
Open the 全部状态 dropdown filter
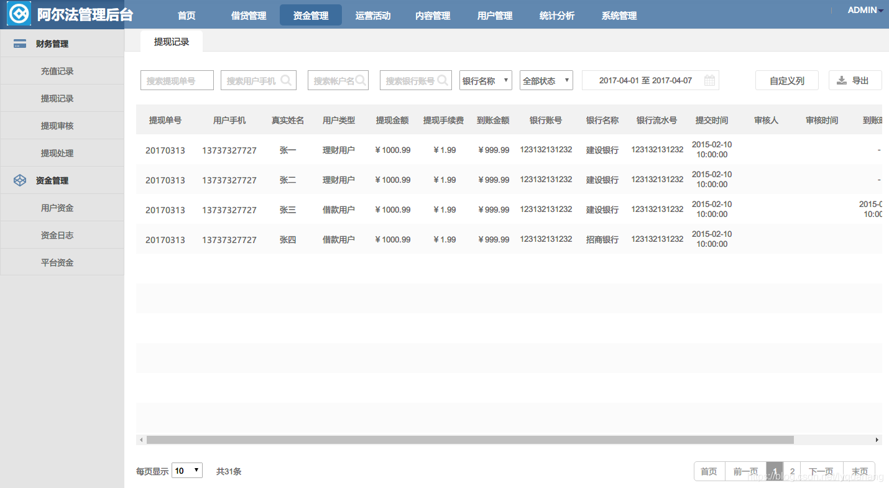546,80
